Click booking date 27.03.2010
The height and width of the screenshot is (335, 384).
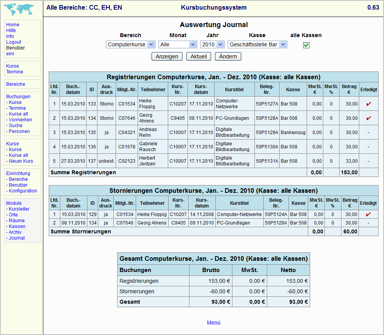(x=73, y=161)
